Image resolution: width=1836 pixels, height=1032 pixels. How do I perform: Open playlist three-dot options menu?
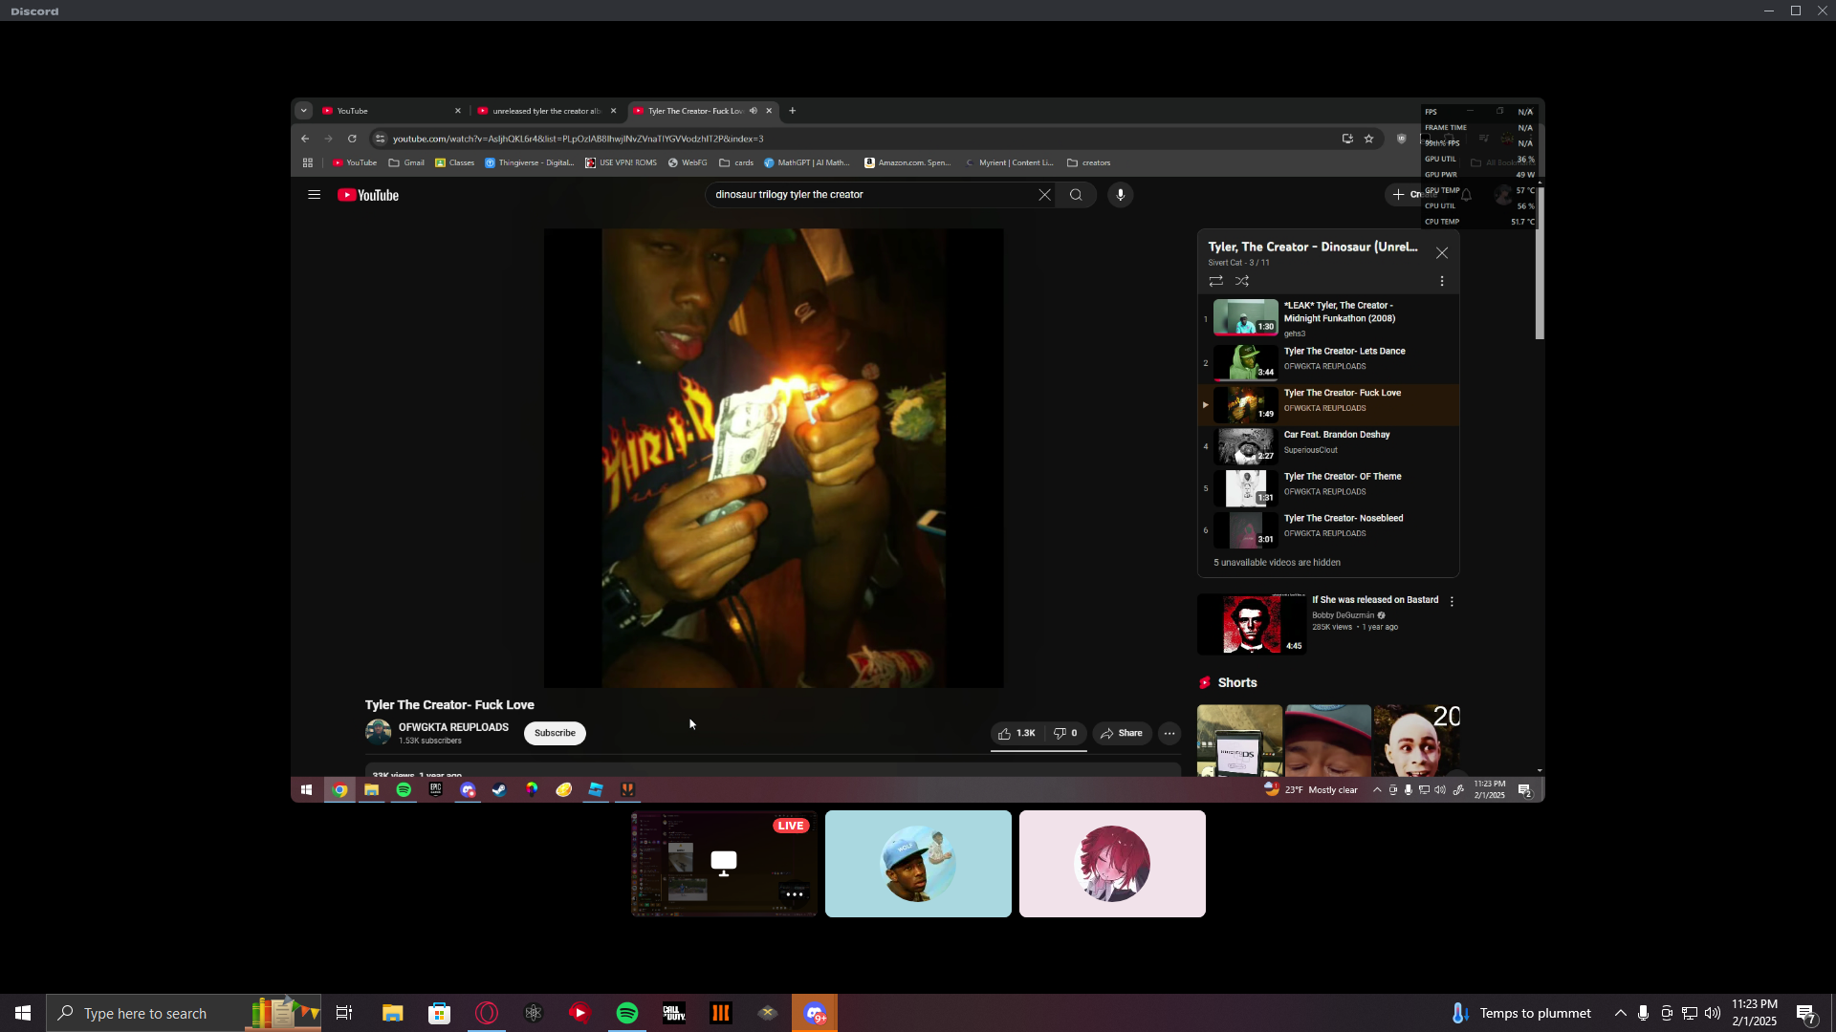(1441, 281)
